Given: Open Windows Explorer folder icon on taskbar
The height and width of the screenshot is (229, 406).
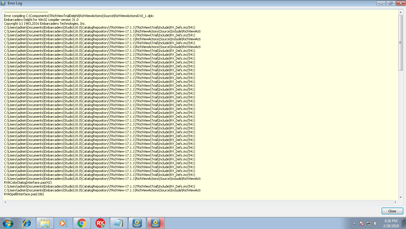Looking at the screenshot, I should click(45, 223).
